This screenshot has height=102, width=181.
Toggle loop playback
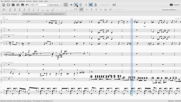[81, 5]
